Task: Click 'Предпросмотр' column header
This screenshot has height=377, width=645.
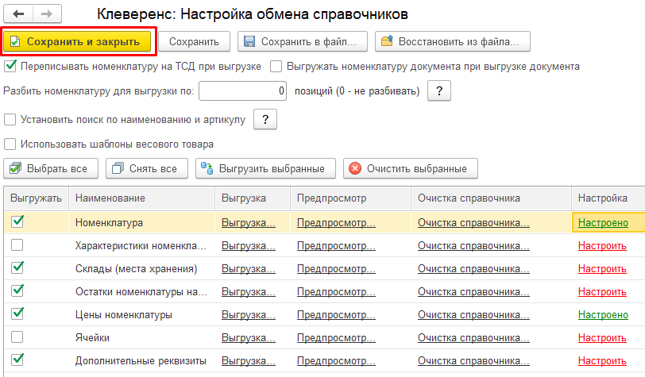Action: (350, 198)
